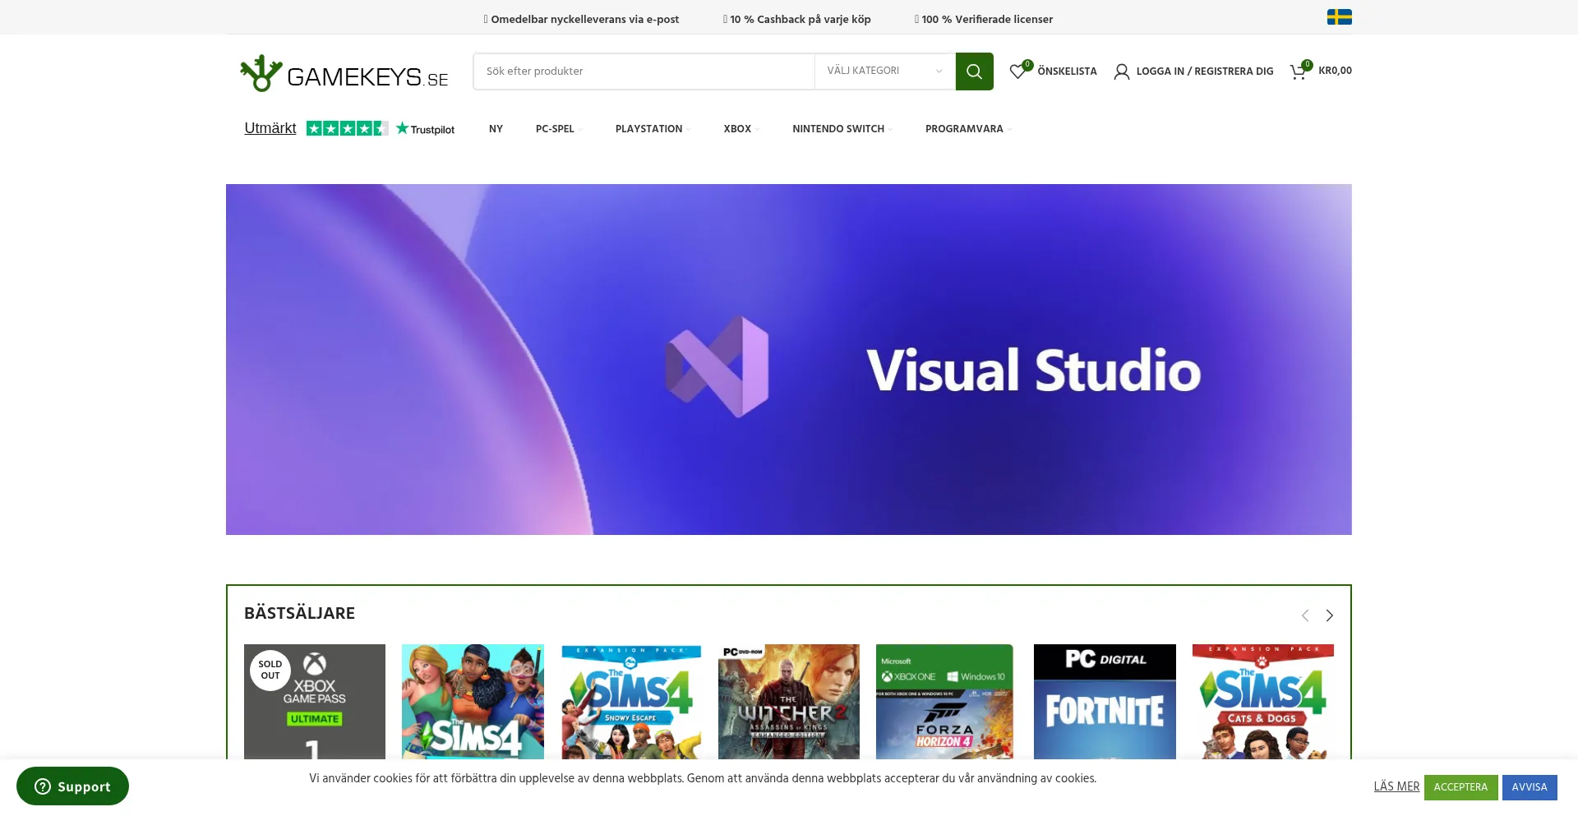Click the cart total KR0,00
The image size is (1578, 816).
[x=1335, y=71]
